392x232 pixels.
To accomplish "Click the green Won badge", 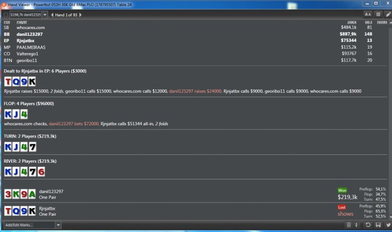I will (342, 190).
